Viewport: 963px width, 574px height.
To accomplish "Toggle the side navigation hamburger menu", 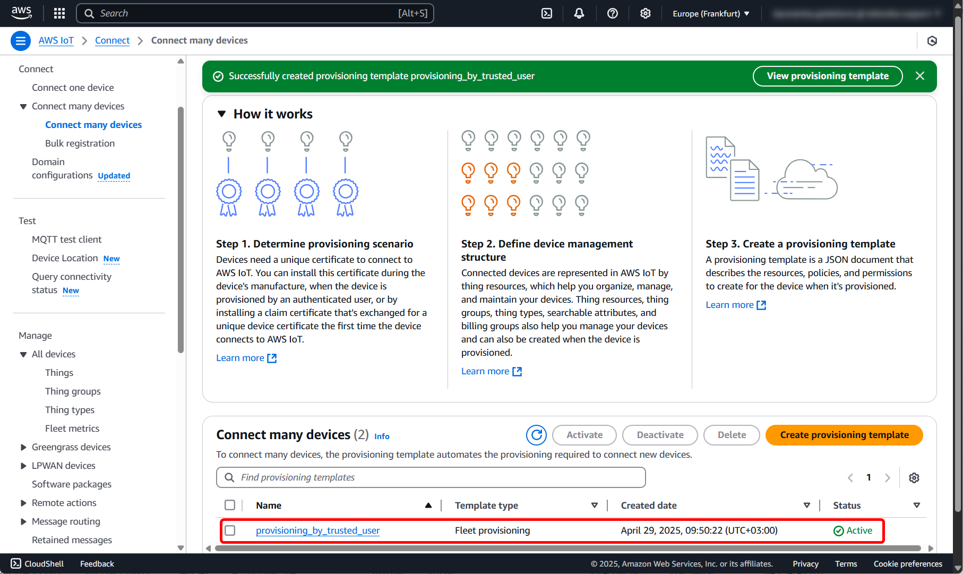I will pyautogui.click(x=21, y=41).
